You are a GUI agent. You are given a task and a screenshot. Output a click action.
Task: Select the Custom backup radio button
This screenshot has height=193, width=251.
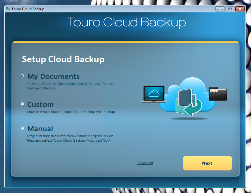click(22, 104)
